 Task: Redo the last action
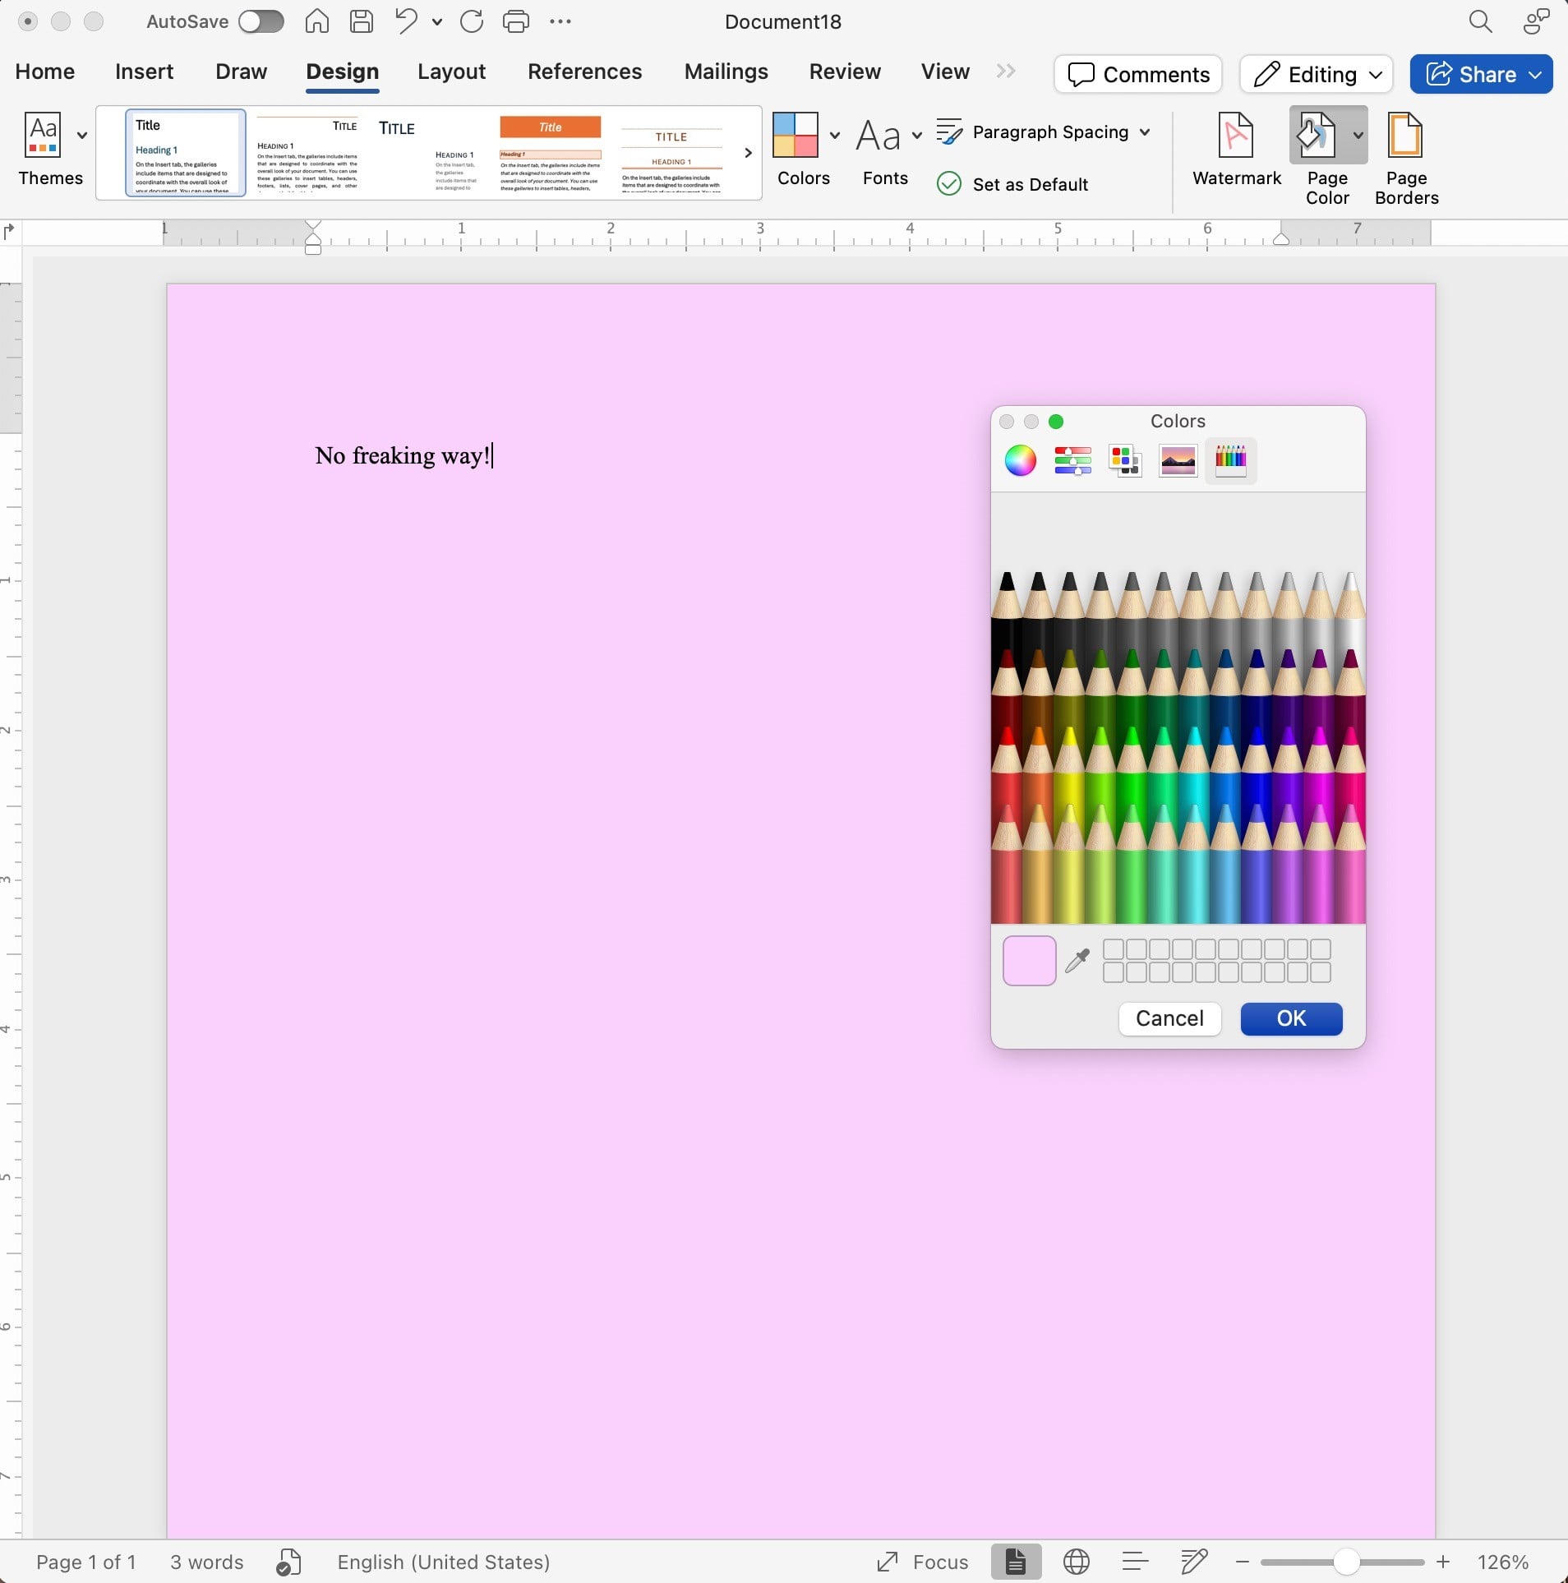(472, 21)
